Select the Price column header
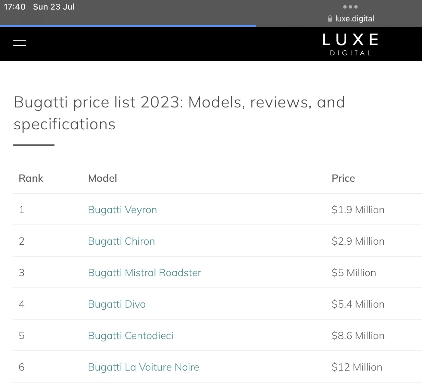 point(343,178)
